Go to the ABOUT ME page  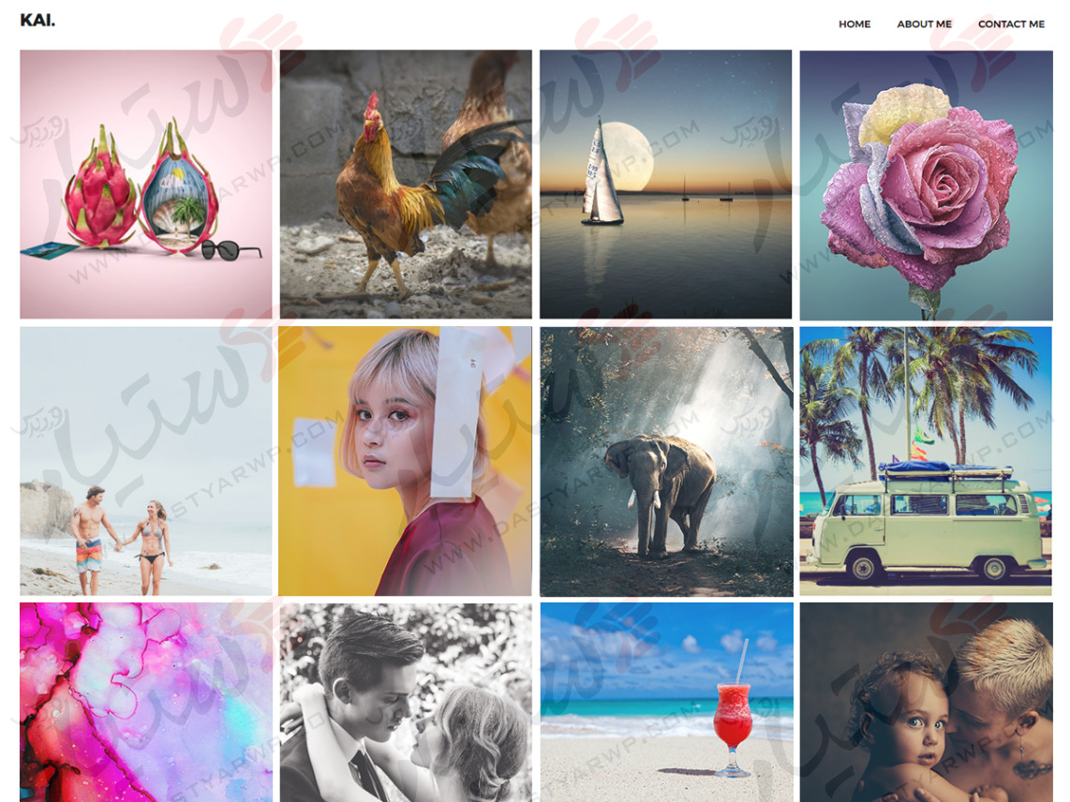click(924, 23)
